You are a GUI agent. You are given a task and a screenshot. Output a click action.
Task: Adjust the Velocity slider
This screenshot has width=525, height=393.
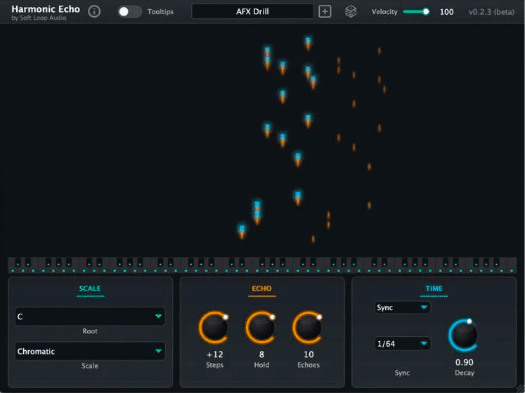point(416,12)
